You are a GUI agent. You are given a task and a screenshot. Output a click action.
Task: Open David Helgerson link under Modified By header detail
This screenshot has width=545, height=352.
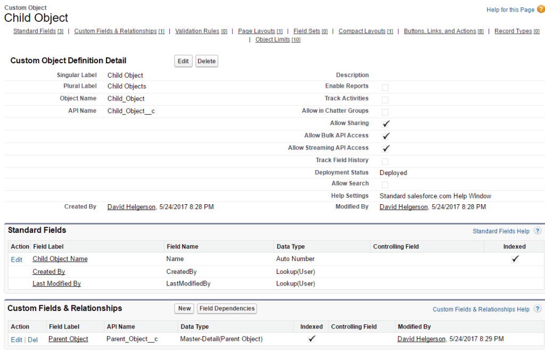click(x=403, y=207)
